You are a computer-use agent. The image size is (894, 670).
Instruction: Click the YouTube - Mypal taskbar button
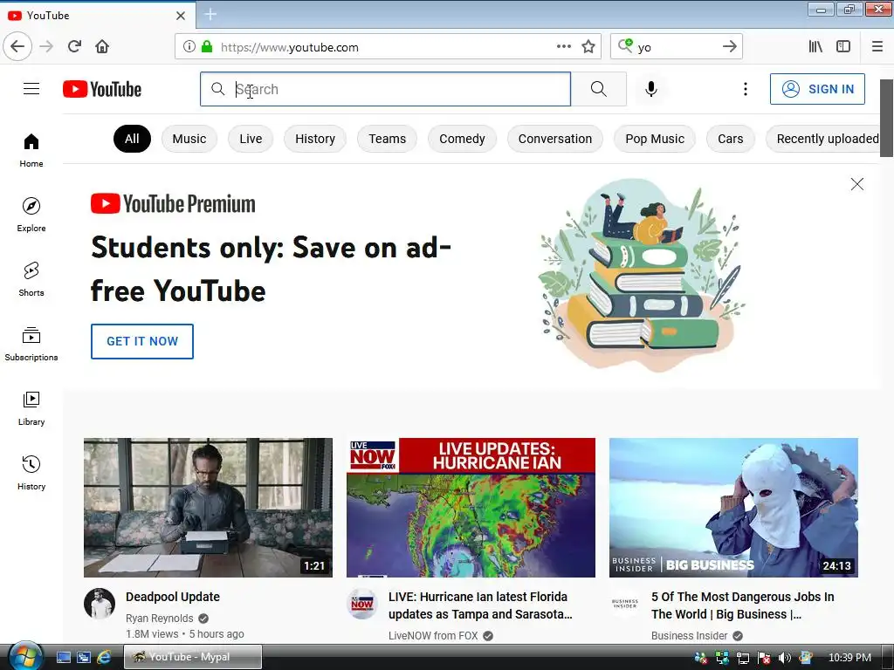pos(193,657)
